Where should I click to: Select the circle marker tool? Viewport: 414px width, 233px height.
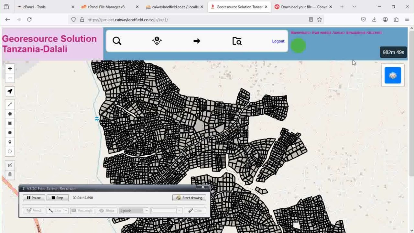[x=10, y=151]
